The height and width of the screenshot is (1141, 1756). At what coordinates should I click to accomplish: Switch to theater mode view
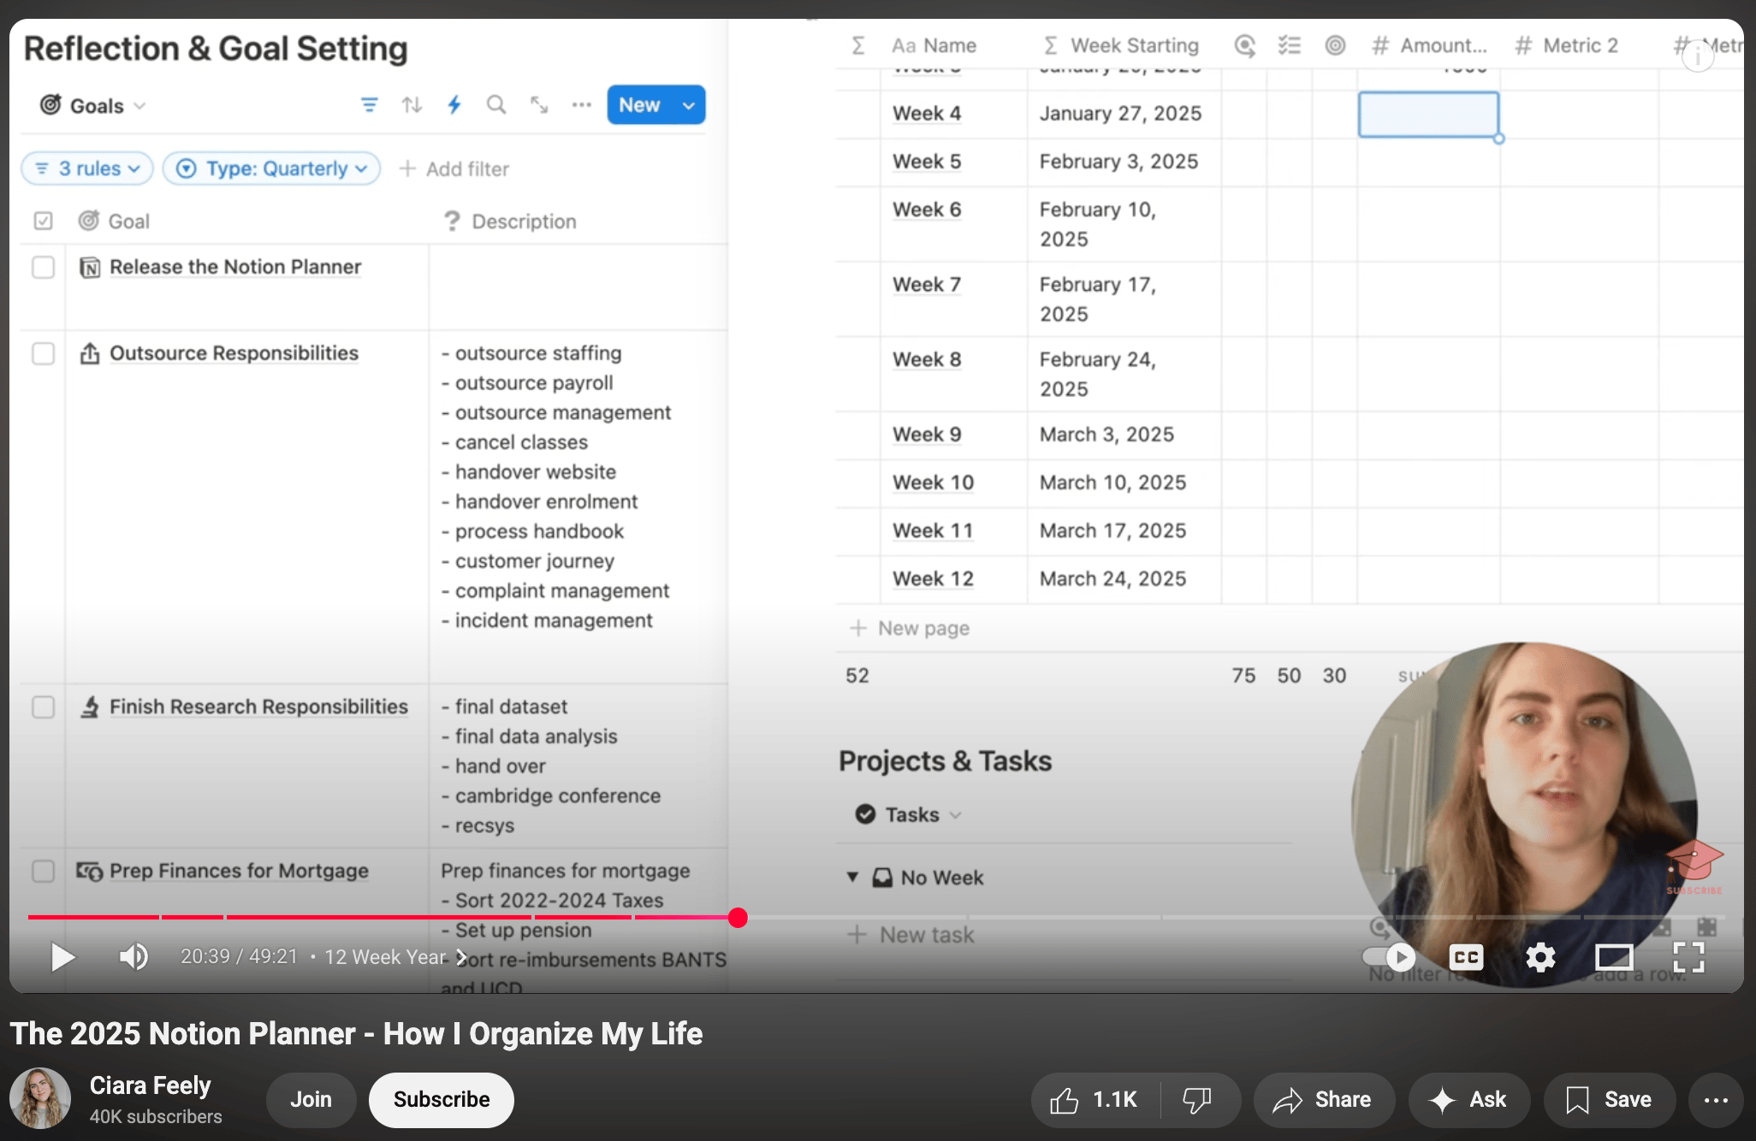[1614, 957]
